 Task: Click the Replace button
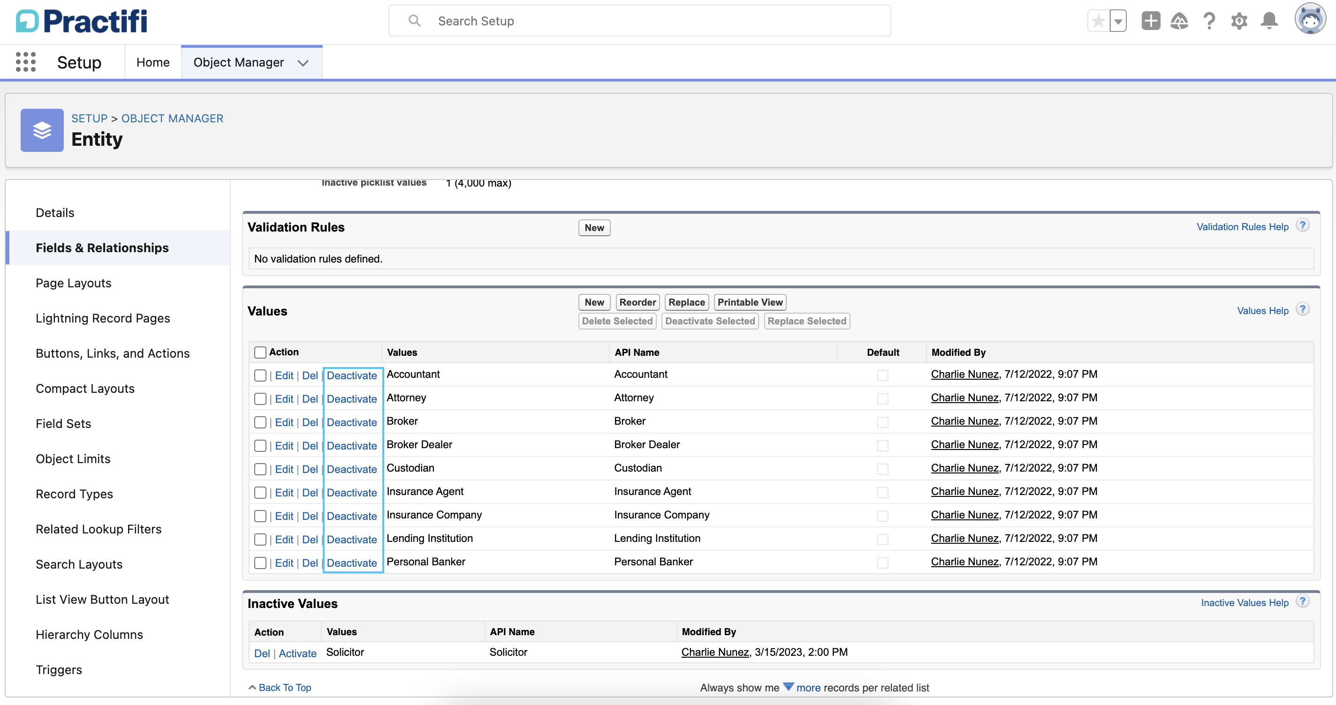click(687, 302)
